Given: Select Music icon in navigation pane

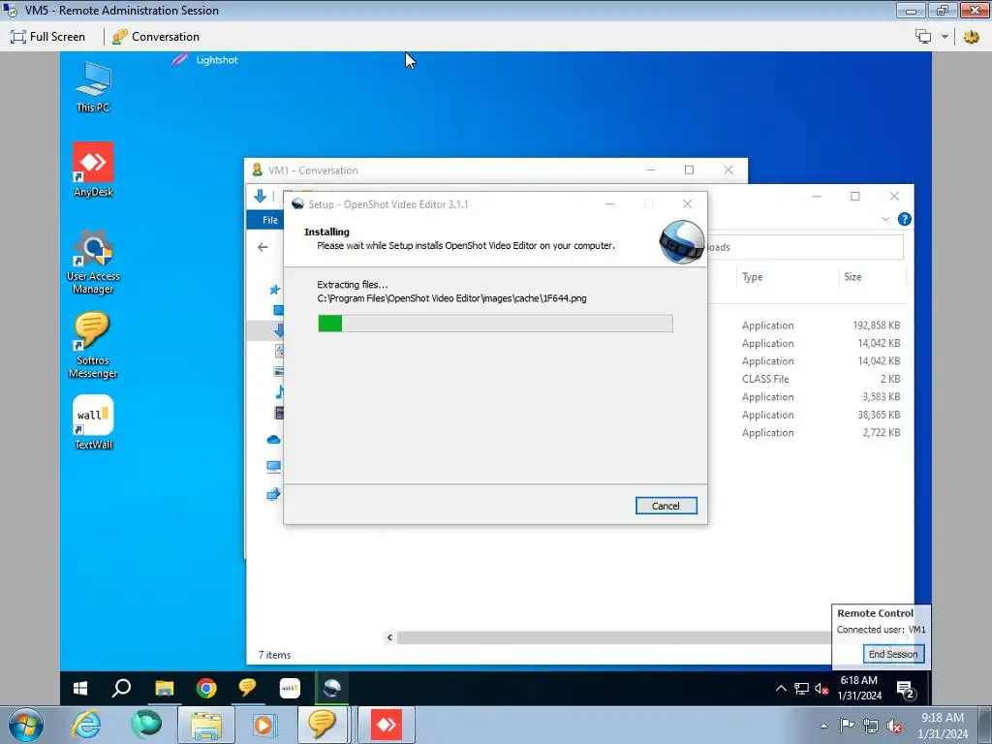Looking at the screenshot, I should (279, 392).
